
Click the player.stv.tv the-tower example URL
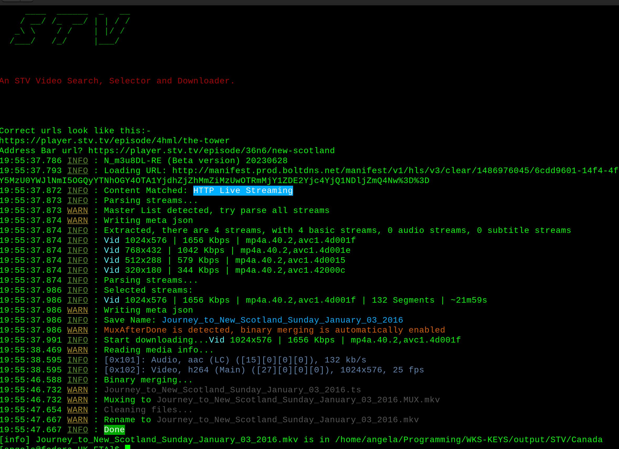coord(115,141)
